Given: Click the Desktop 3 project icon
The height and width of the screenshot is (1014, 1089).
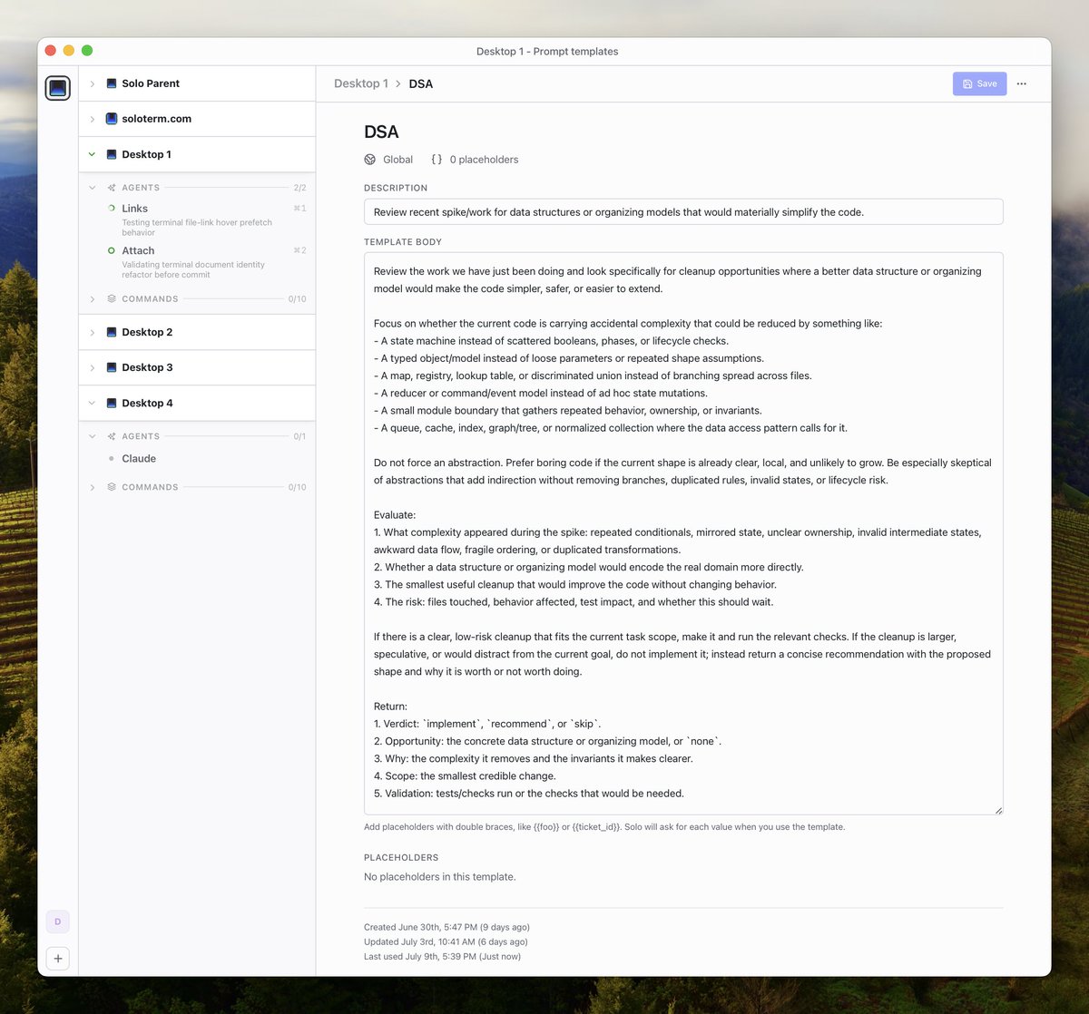Looking at the screenshot, I should 112,367.
